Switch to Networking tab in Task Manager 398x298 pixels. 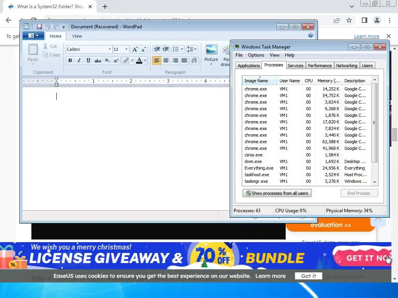(x=347, y=66)
